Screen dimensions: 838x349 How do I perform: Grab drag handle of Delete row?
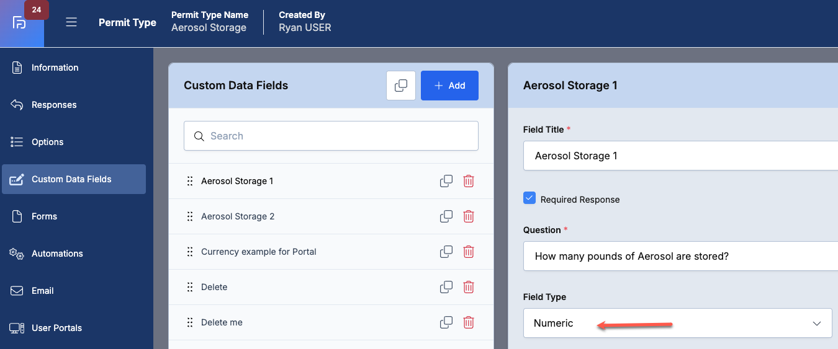pyautogui.click(x=190, y=287)
